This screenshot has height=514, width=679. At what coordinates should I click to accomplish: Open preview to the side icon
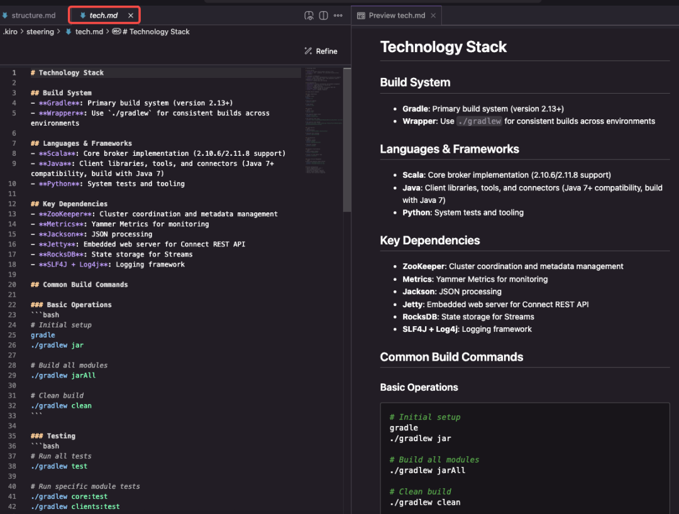[309, 15]
